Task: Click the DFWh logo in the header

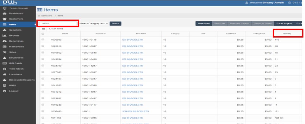Action: click(x=10, y=3)
